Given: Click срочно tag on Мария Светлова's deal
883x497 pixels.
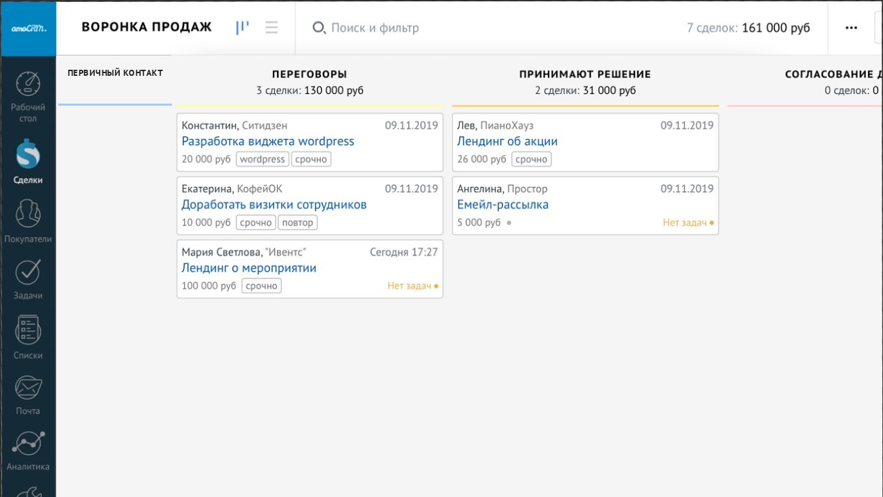Looking at the screenshot, I should [x=261, y=286].
